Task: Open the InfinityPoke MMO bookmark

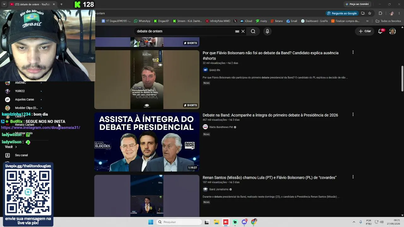Action: [x=218, y=21]
